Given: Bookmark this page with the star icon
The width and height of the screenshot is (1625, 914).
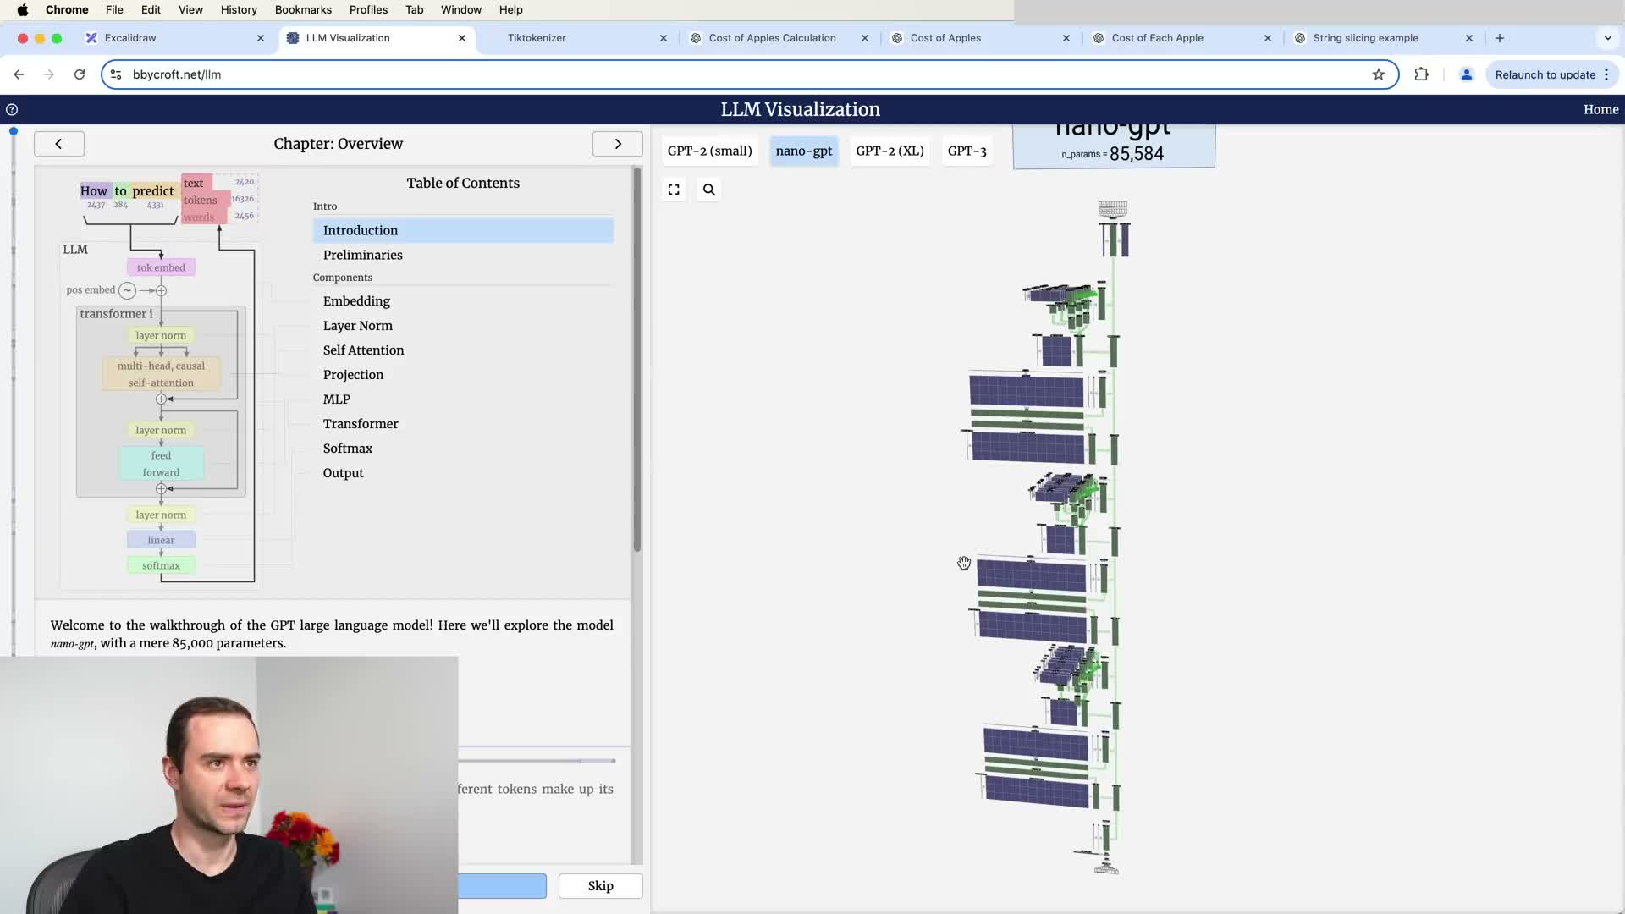Looking at the screenshot, I should point(1379,74).
